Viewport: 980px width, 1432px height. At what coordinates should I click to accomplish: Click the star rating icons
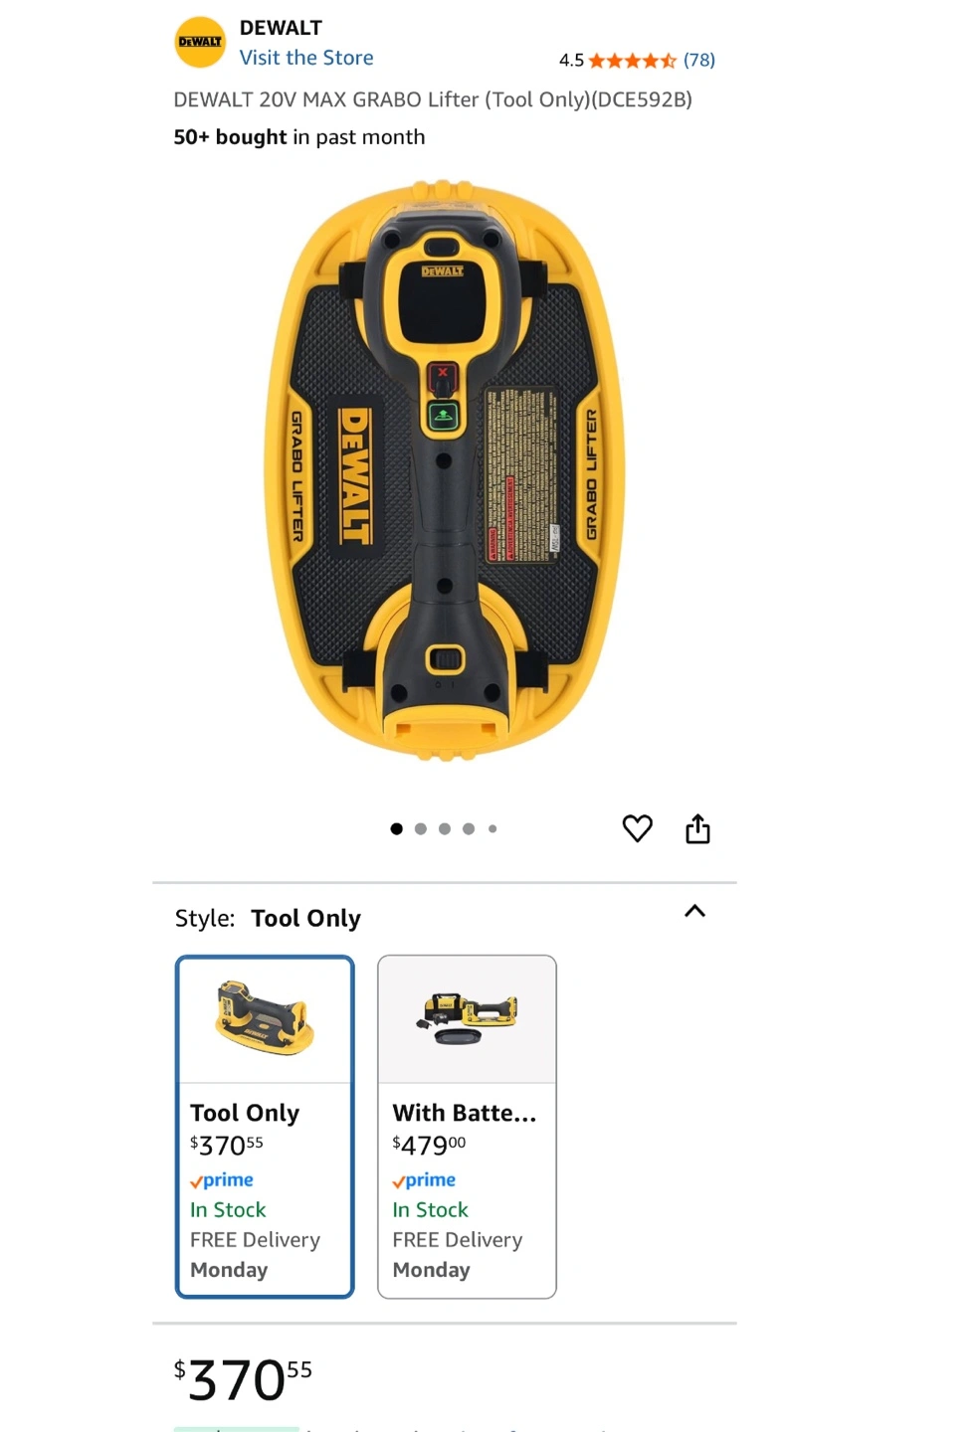tap(632, 61)
